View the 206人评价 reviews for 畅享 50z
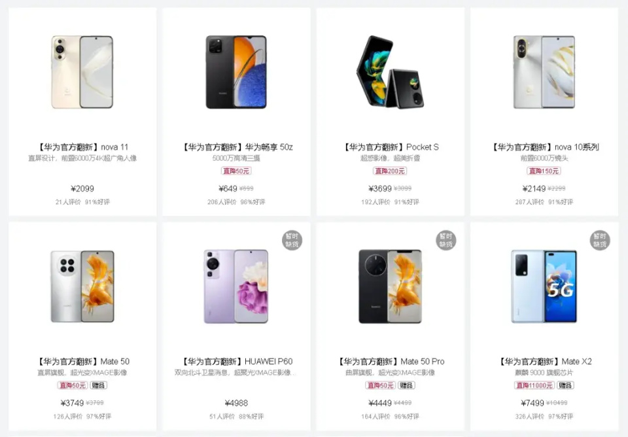The width and height of the screenshot is (628, 437). 222,202
